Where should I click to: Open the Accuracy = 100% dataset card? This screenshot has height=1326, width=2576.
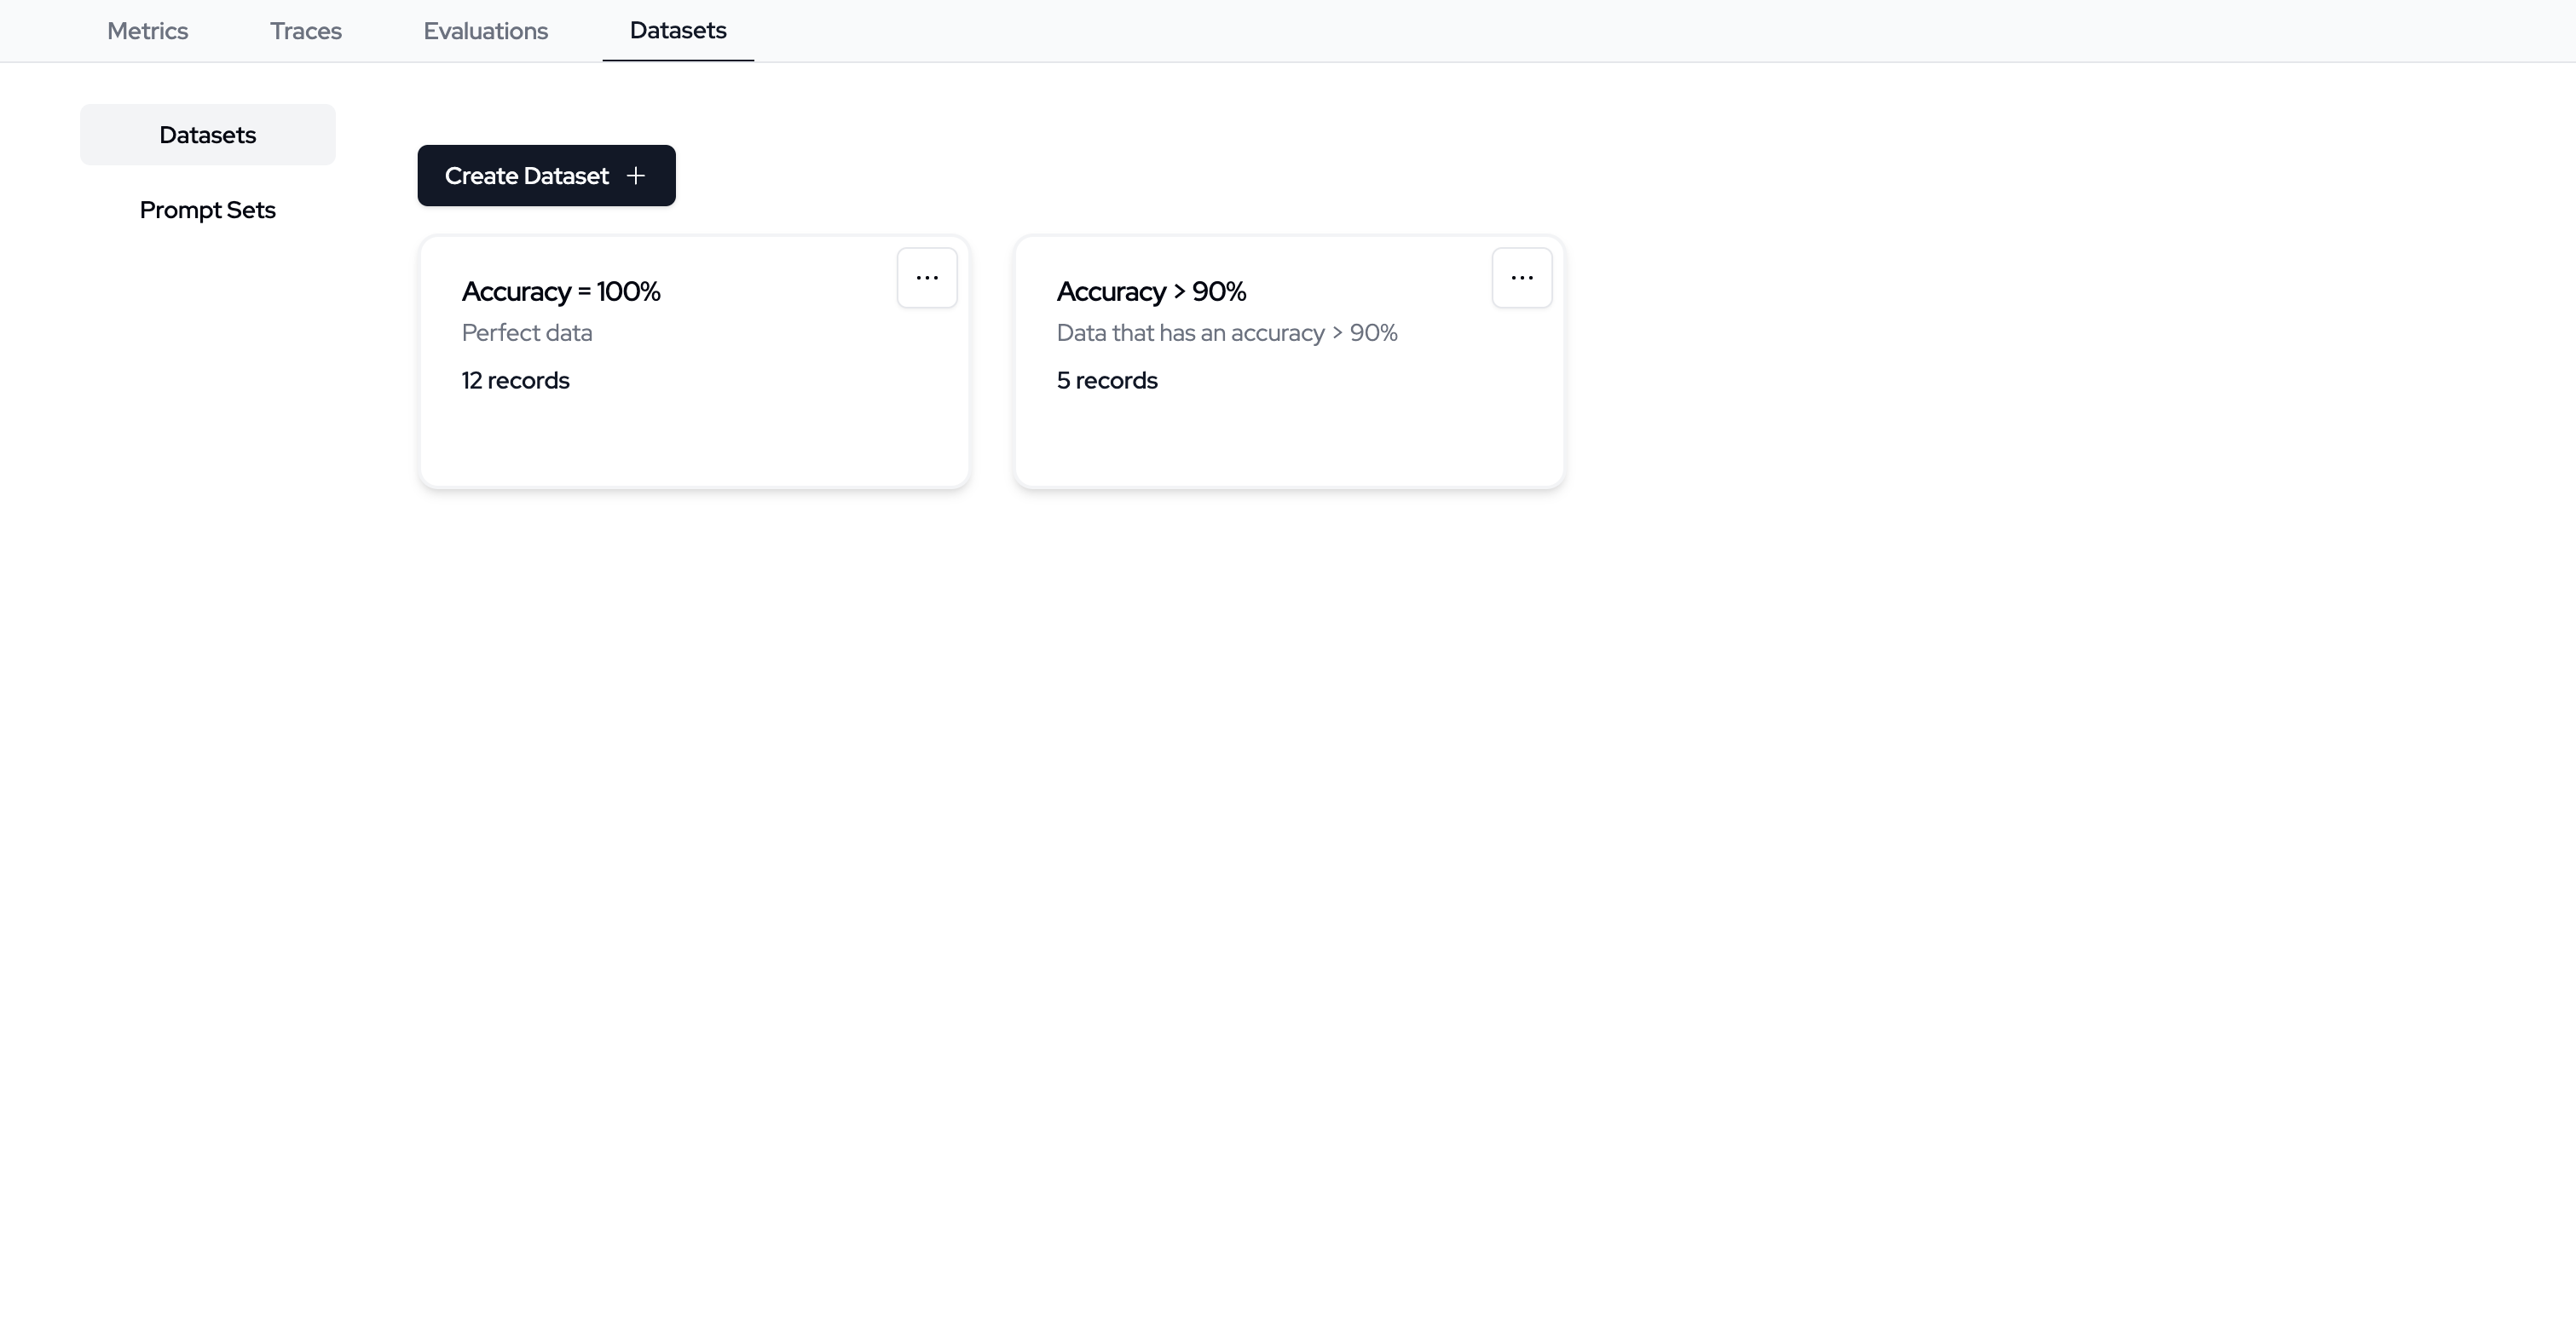(694, 430)
